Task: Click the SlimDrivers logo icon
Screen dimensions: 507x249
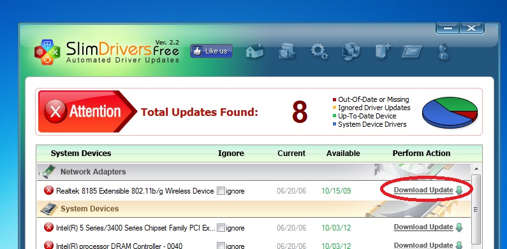Action: [47, 52]
